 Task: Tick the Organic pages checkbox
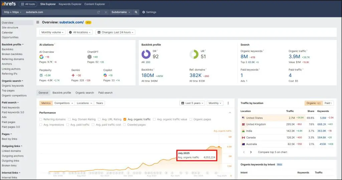[x=191, y=119]
